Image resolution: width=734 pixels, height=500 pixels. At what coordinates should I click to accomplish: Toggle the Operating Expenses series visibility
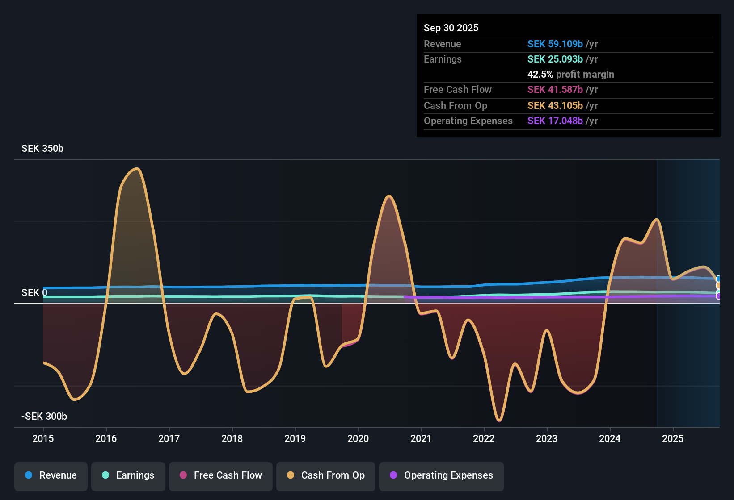pyautogui.click(x=441, y=475)
